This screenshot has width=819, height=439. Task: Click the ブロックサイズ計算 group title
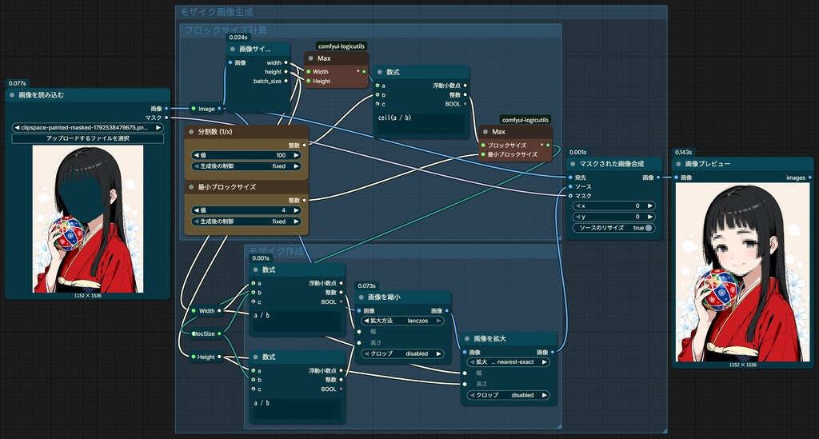(x=226, y=30)
